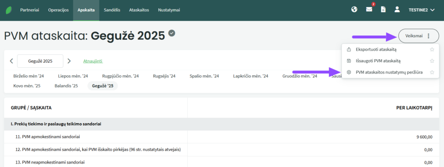The image size is (444, 167).
Task: Open the globe language icon
Action: point(354,10)
